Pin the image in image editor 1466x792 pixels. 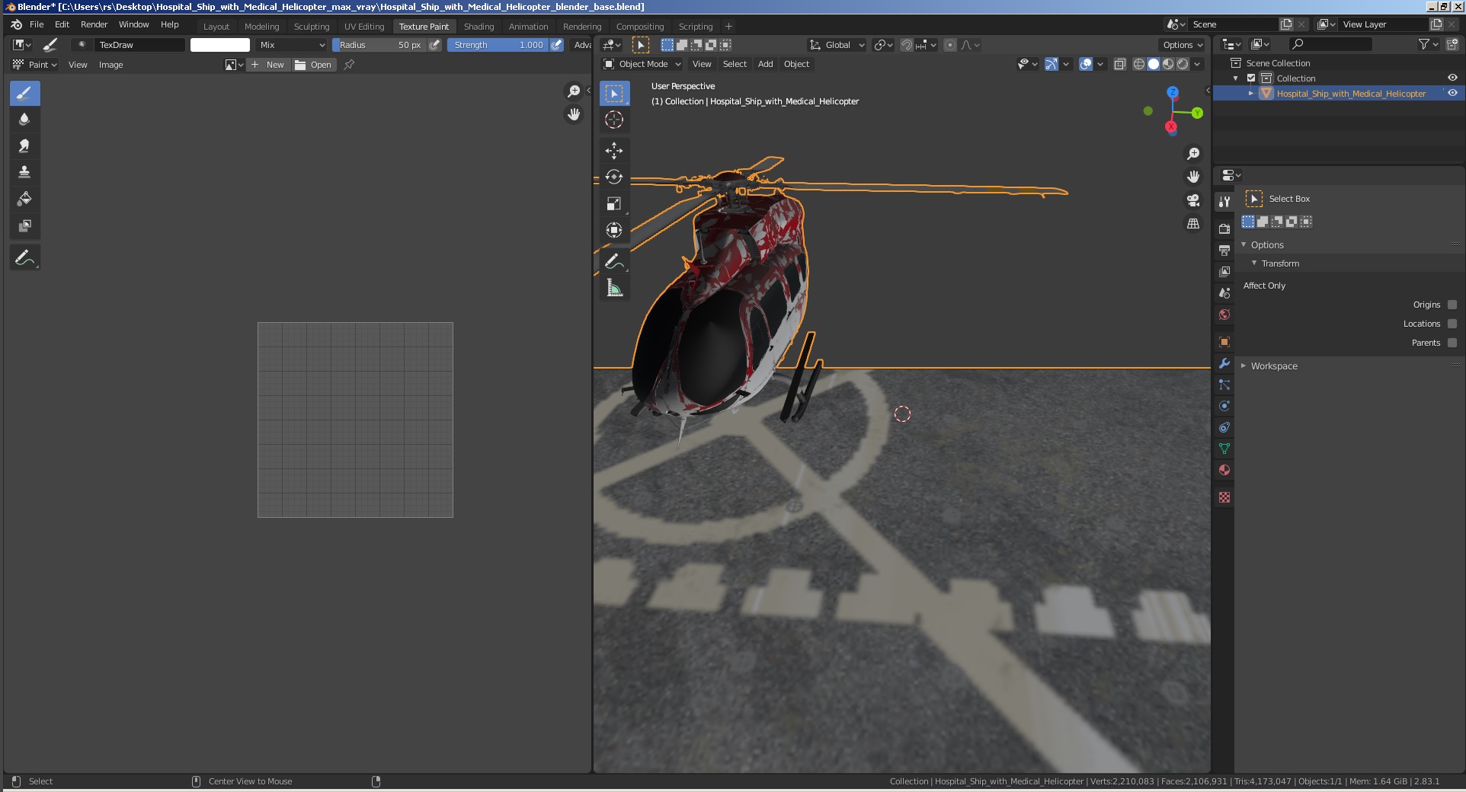349,65
